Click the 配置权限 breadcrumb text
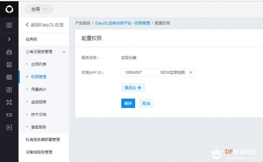 coord(162,23)
